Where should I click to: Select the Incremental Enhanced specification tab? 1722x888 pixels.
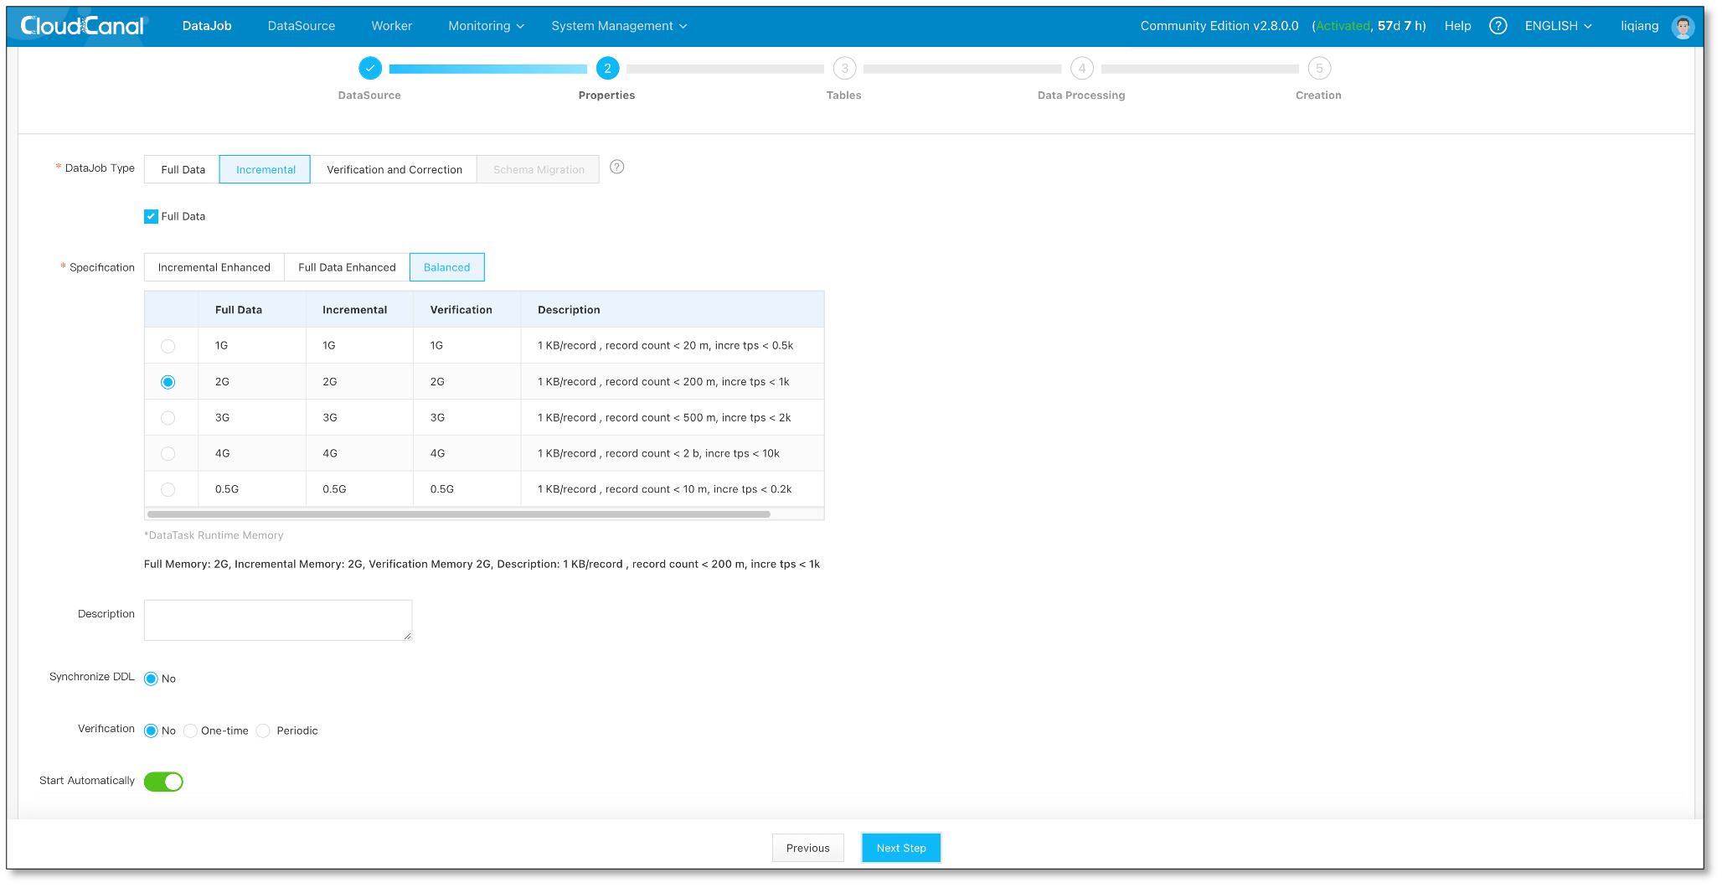pos(214,266)
